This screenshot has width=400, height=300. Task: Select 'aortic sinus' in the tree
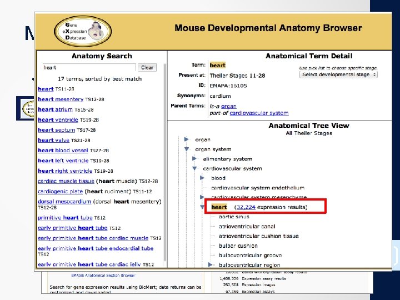click(234, 217)
